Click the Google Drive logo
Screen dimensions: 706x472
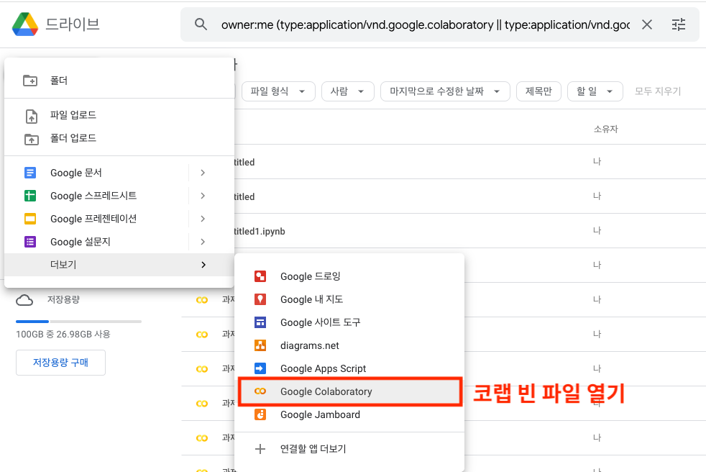point(25,24)
